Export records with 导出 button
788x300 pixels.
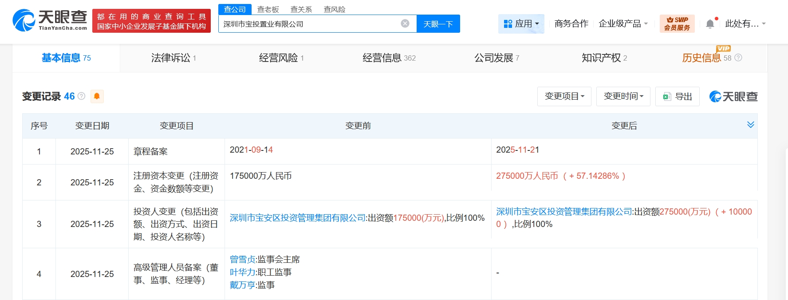click(677, 96)
